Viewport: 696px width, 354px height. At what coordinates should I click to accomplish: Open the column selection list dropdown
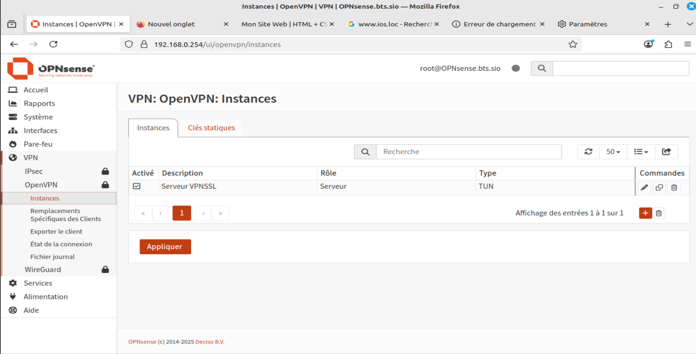[641, 151]
